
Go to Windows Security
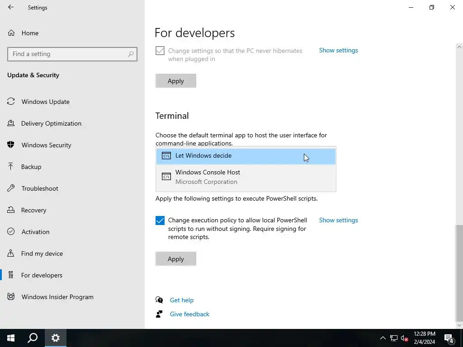(x=47, y=145)
